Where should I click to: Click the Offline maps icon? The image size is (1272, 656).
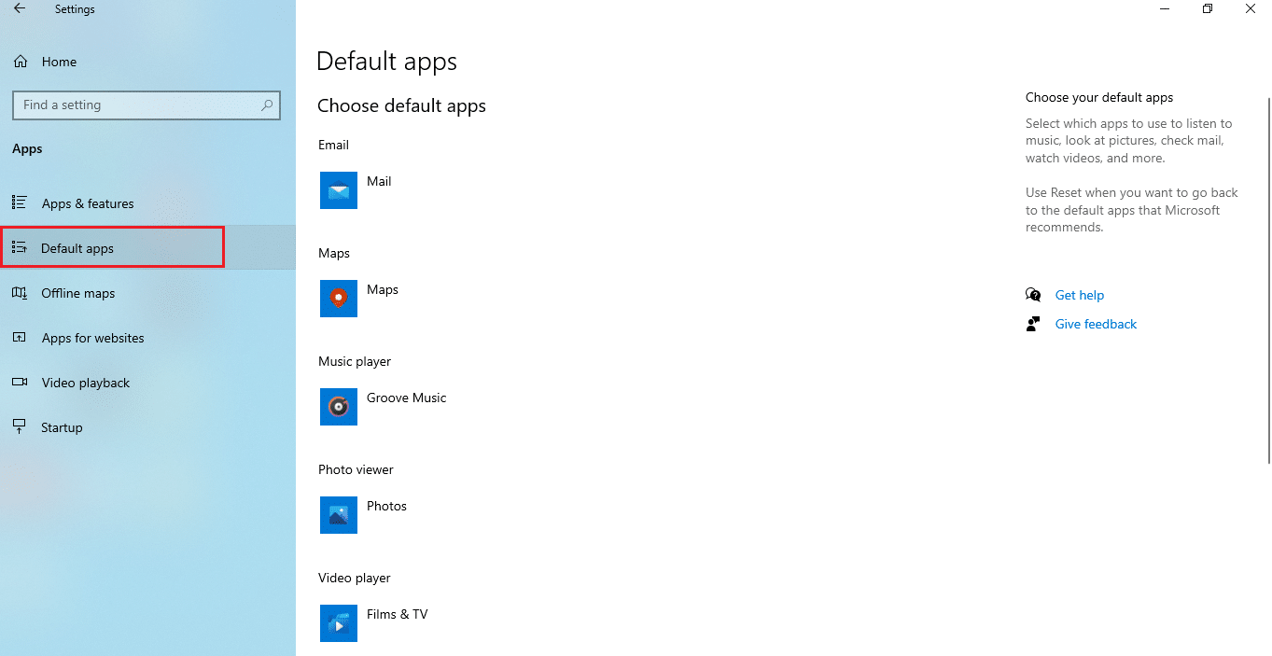coord(20,293)
